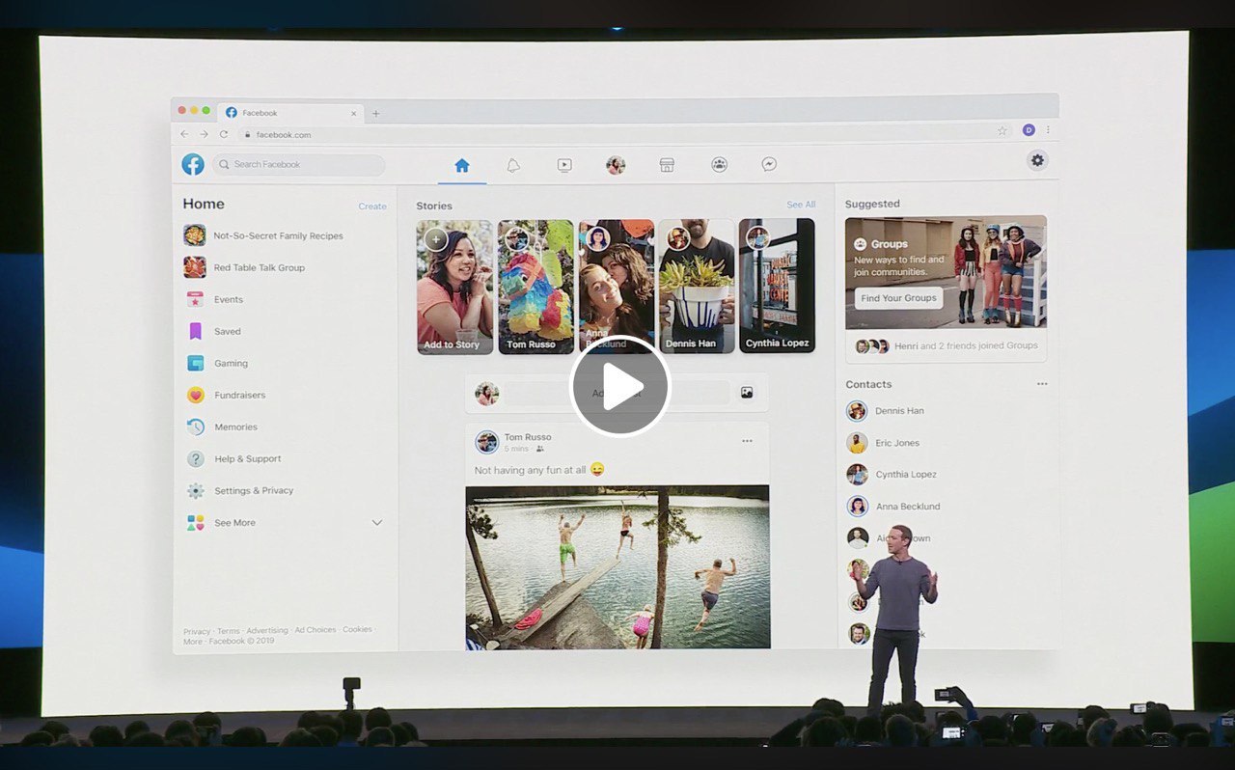This screenshot has height=770, width=1235.
Task: Click See All stories link
Action: pos(801,205)
